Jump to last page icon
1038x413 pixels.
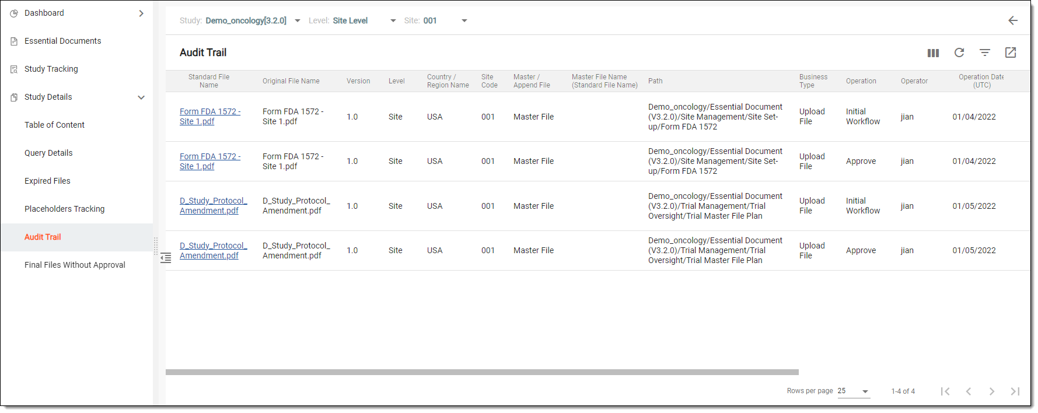click(1015, 391)
